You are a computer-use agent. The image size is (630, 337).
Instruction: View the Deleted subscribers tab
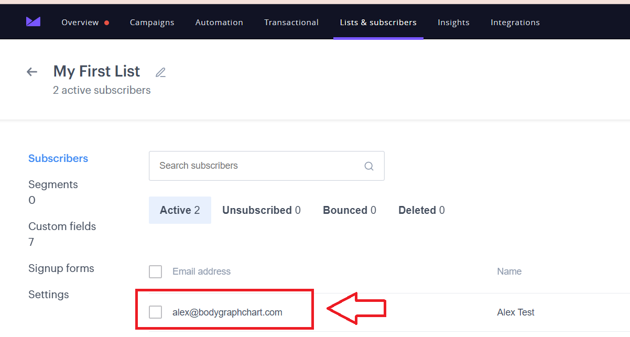421,210
